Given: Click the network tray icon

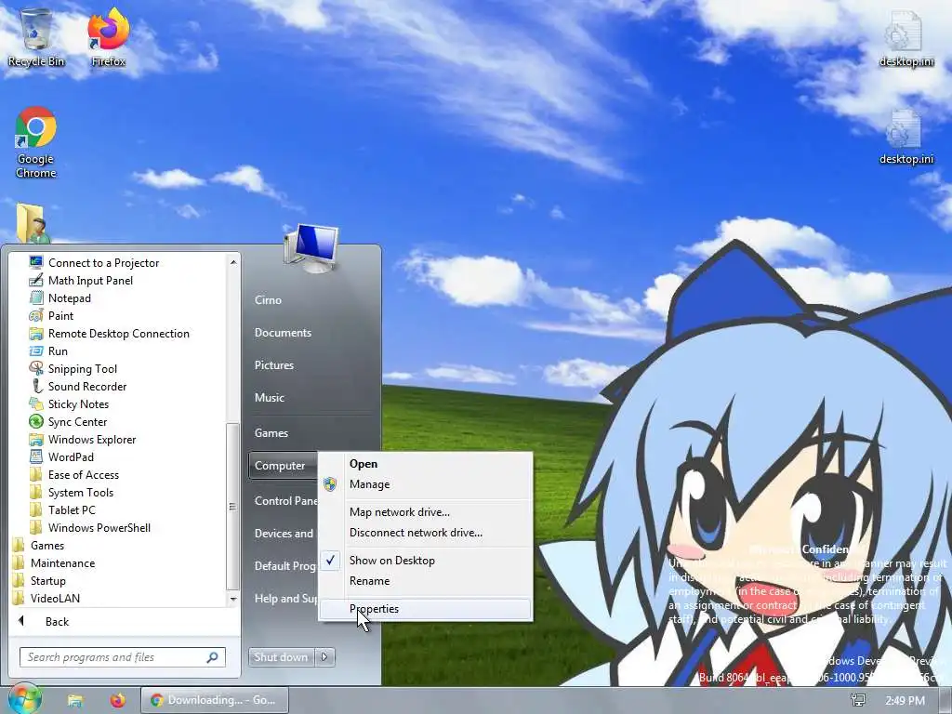Looking at the screenshot, I should tap(858, 700).
